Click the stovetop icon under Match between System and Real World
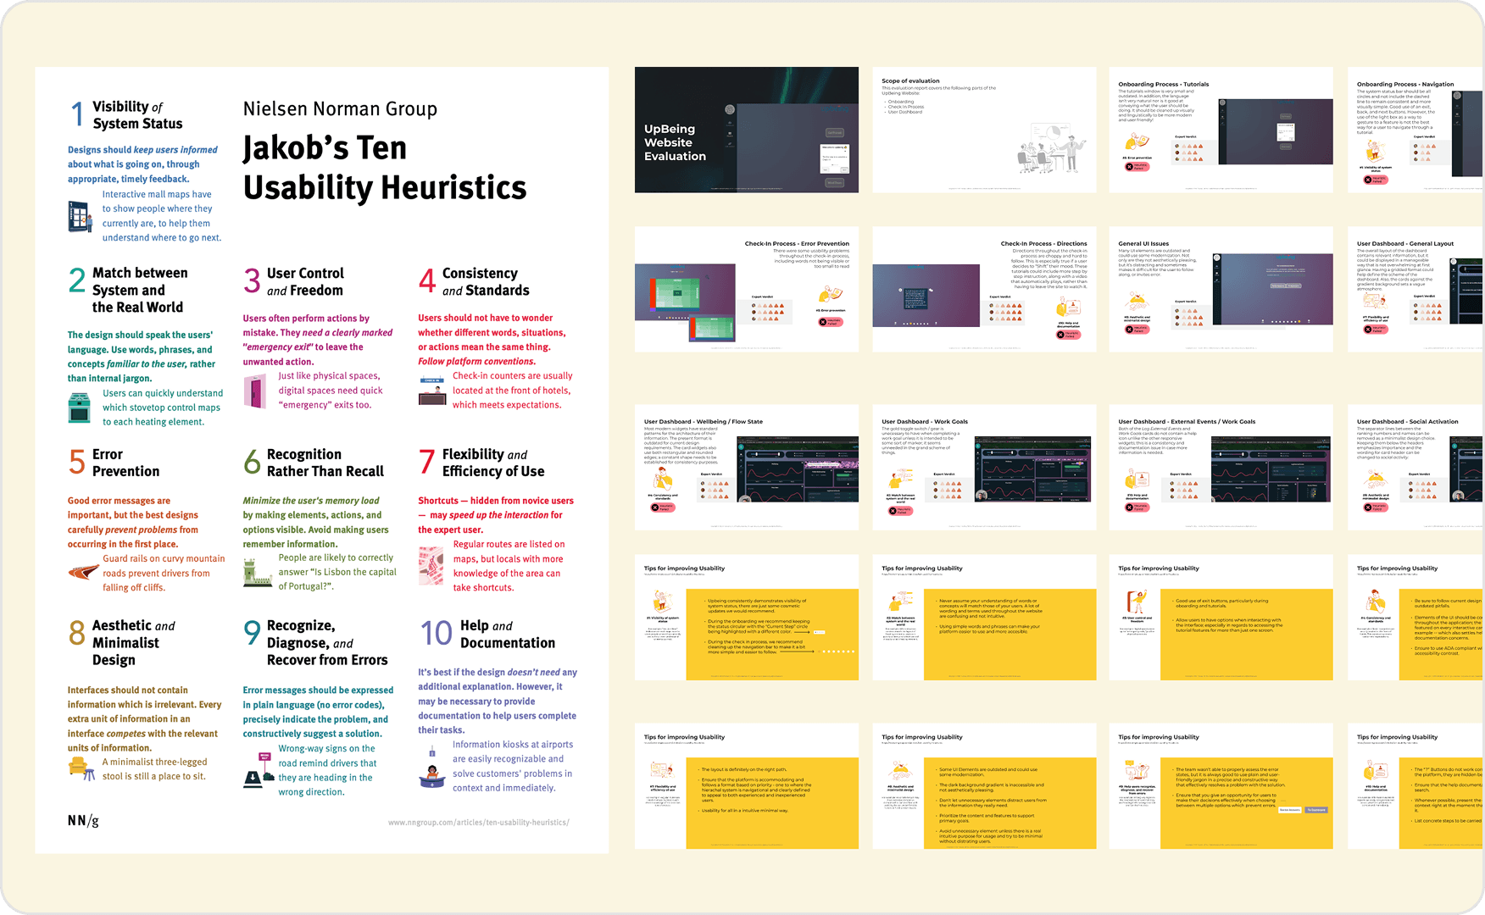 coord(79,408)
